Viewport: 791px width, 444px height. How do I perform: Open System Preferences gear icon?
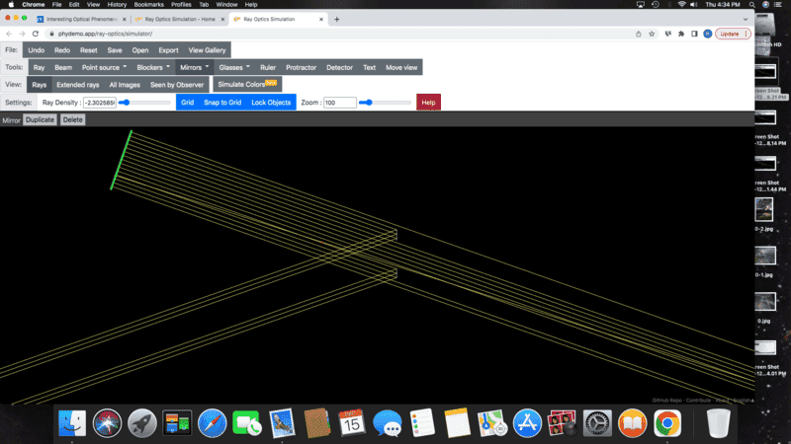click(597, 423)
